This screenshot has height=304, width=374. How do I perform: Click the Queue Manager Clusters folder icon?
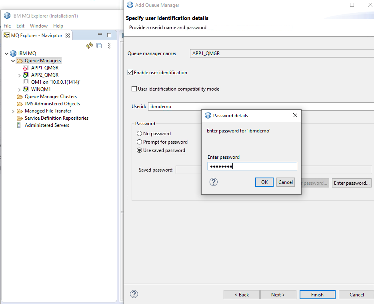tap(20, 97)
